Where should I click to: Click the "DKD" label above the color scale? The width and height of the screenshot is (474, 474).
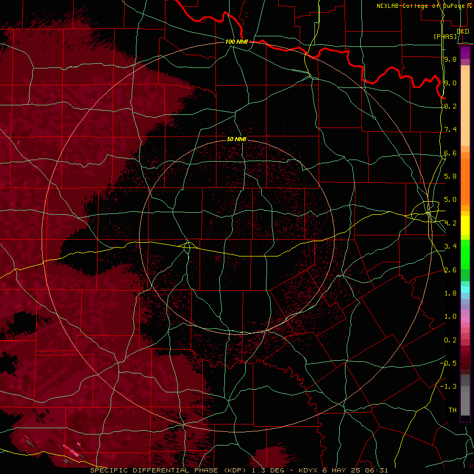pos(463,31)
